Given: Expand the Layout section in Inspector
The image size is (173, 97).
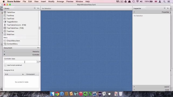Looking at the screenshot, I should (x=134, y=86).
